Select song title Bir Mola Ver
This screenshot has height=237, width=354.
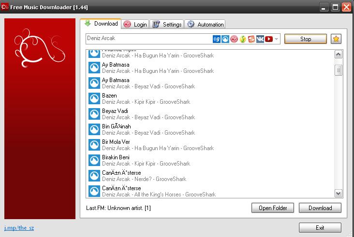click(x=116, y=142)
